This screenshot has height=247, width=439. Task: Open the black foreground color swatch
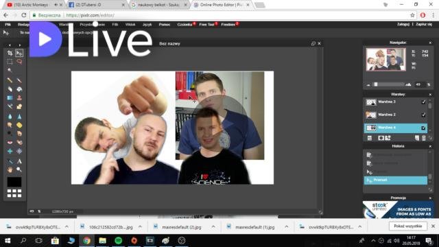click(14, 182)
